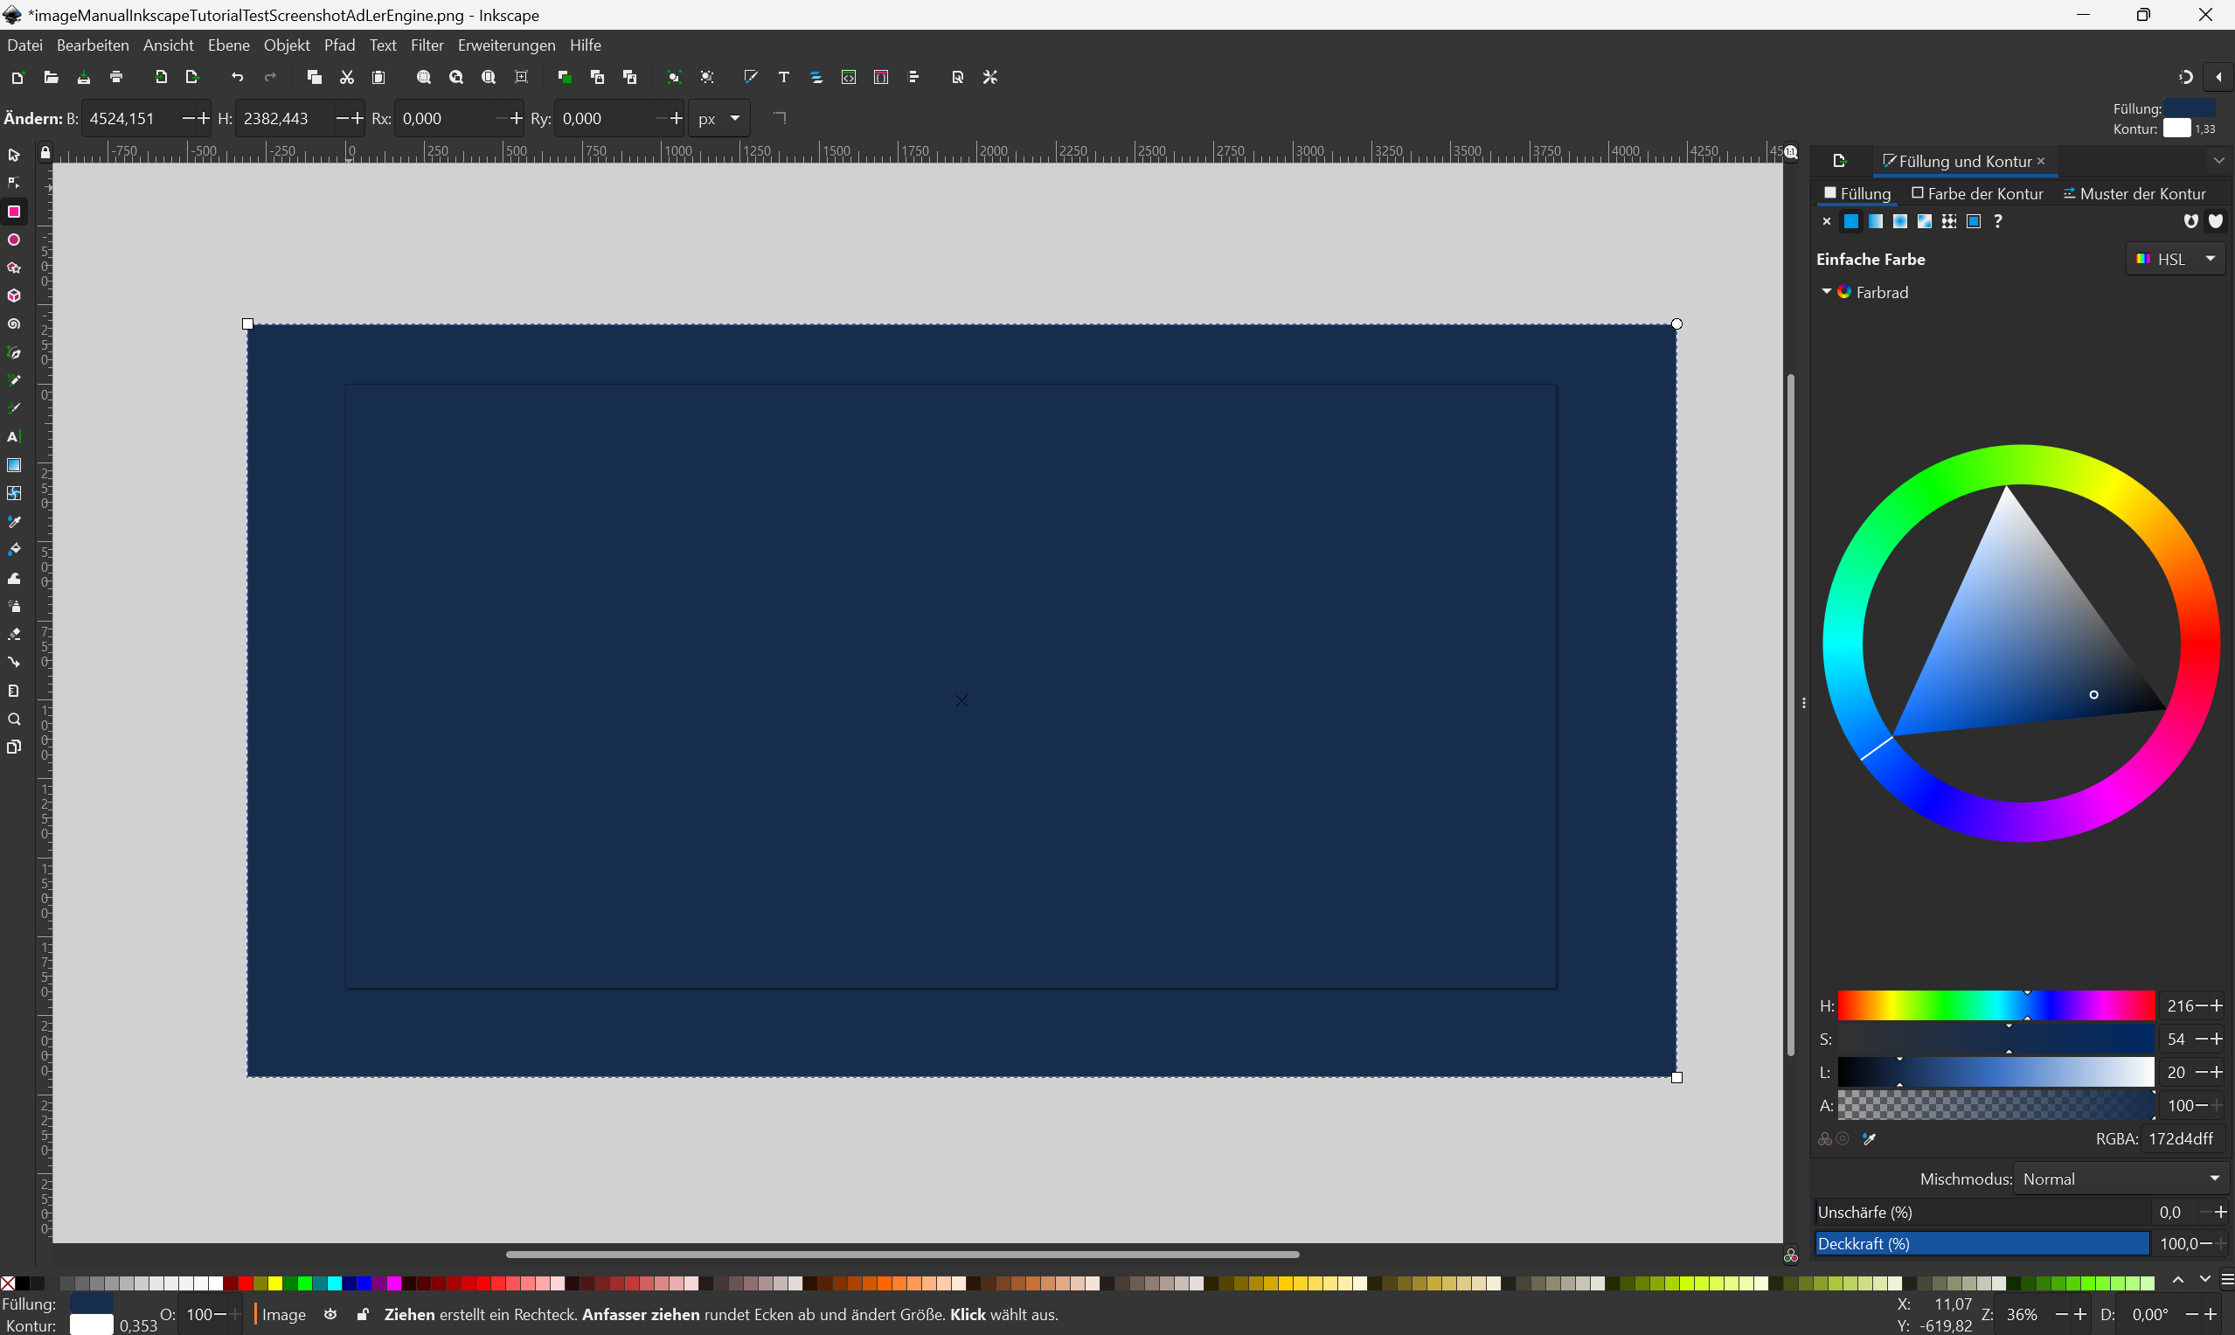Open the HSL color mode dropdown

(2177, 259)
